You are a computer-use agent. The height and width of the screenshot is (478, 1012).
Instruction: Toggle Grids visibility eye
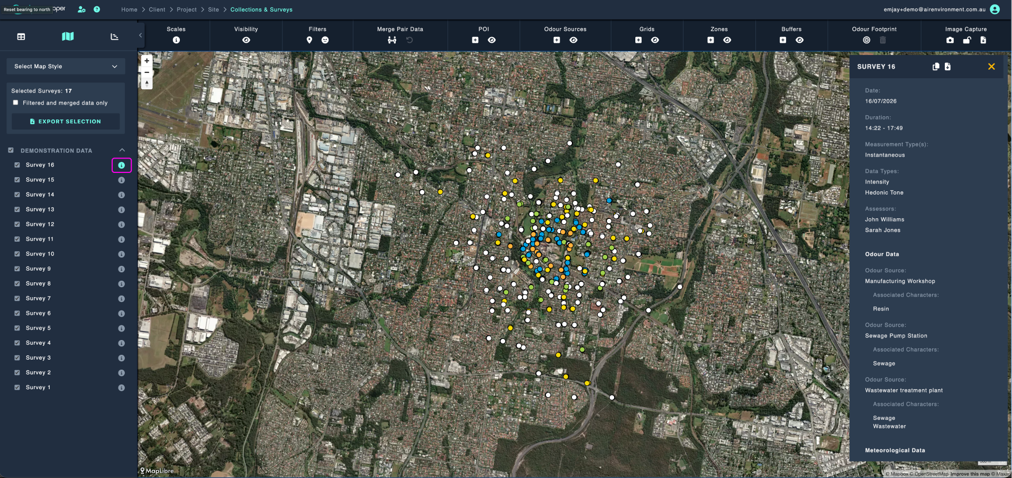pos(655,40)
